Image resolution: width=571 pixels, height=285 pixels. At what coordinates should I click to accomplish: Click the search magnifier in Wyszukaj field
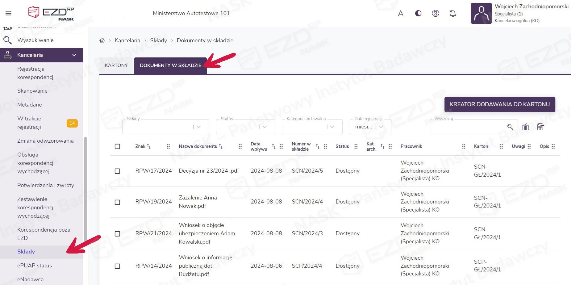click(x=510, y=127)
